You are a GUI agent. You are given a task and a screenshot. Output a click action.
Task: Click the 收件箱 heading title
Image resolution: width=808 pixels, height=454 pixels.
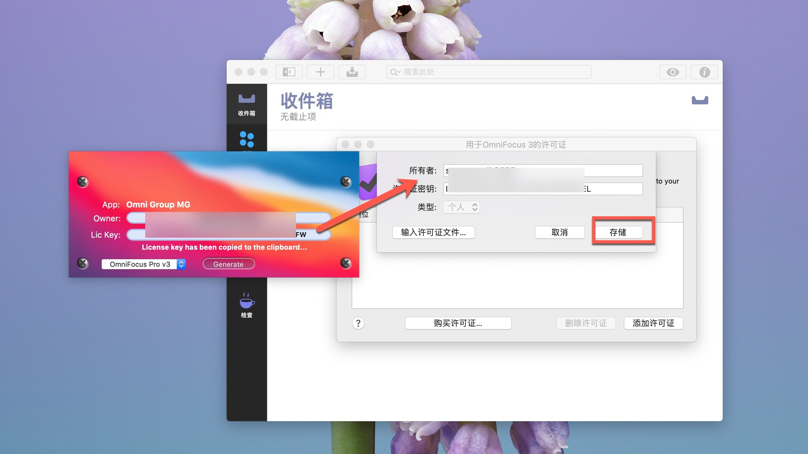[307, 101]
